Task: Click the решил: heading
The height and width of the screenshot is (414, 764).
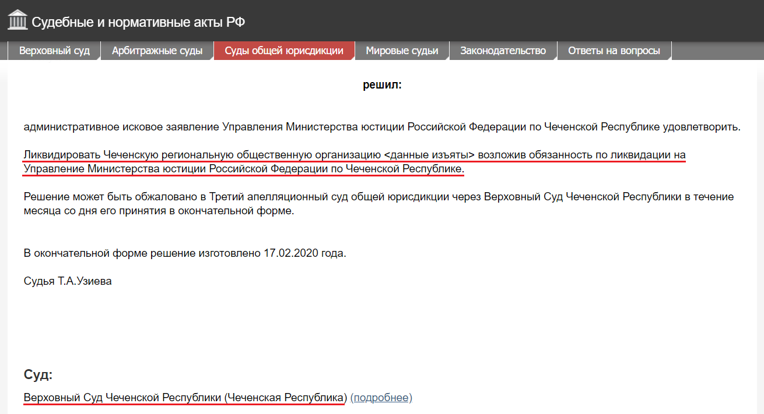Action: 382,85
